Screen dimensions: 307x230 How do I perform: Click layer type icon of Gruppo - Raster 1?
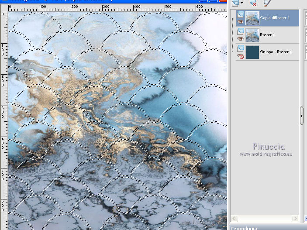pyautogui.click(x=241, y=48)
